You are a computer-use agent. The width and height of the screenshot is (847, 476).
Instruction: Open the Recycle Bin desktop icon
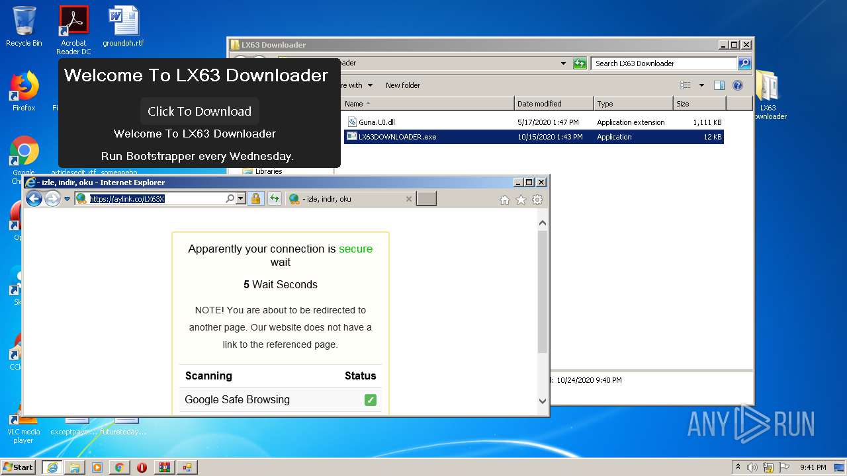pyautogui.click(x=24, y=26)
